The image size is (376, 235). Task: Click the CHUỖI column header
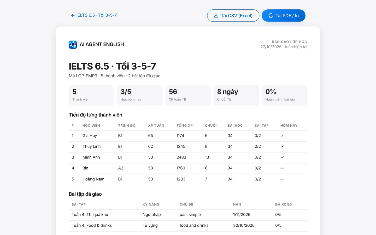(x=211, y=126)
